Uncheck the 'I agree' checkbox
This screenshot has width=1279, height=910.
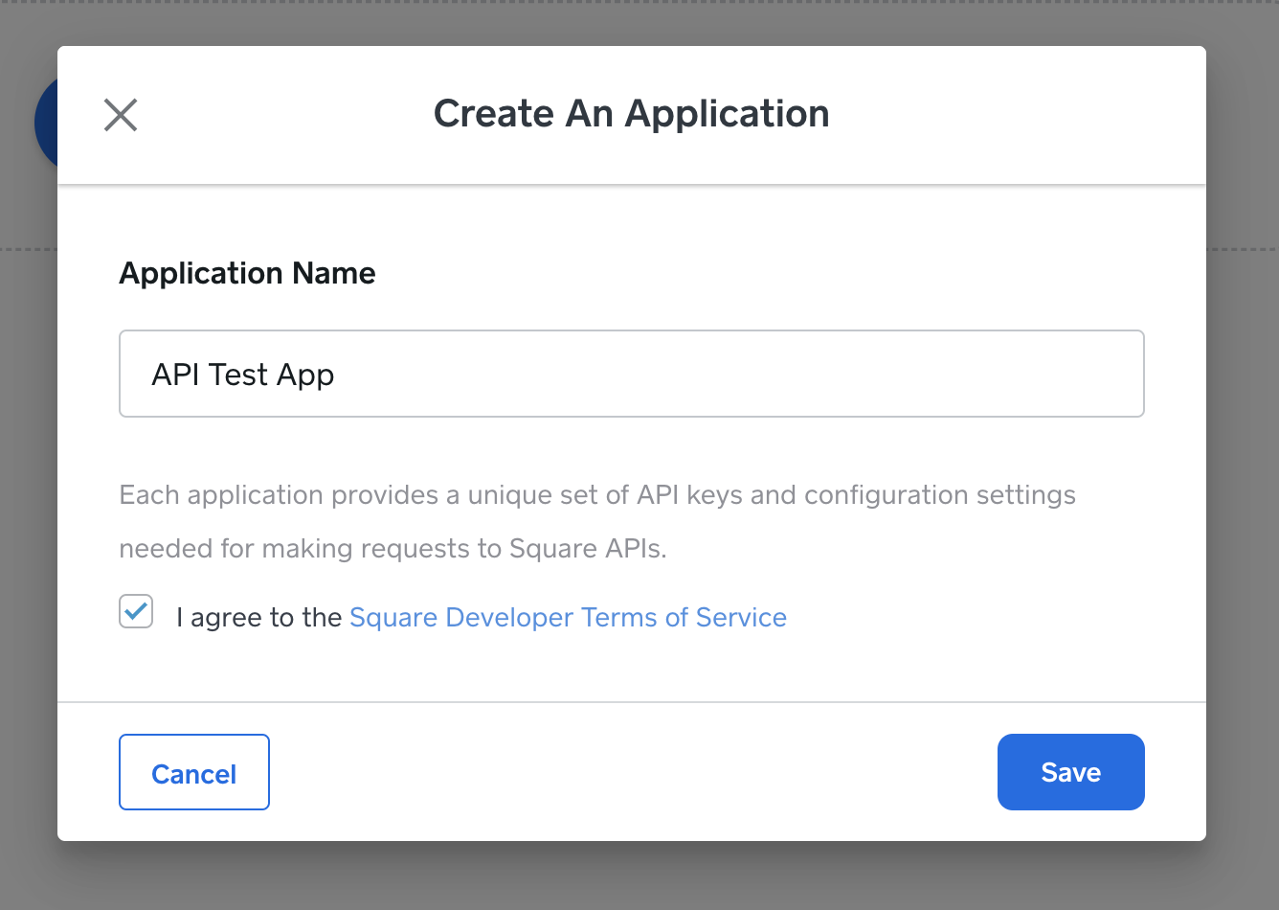point(136,611)
